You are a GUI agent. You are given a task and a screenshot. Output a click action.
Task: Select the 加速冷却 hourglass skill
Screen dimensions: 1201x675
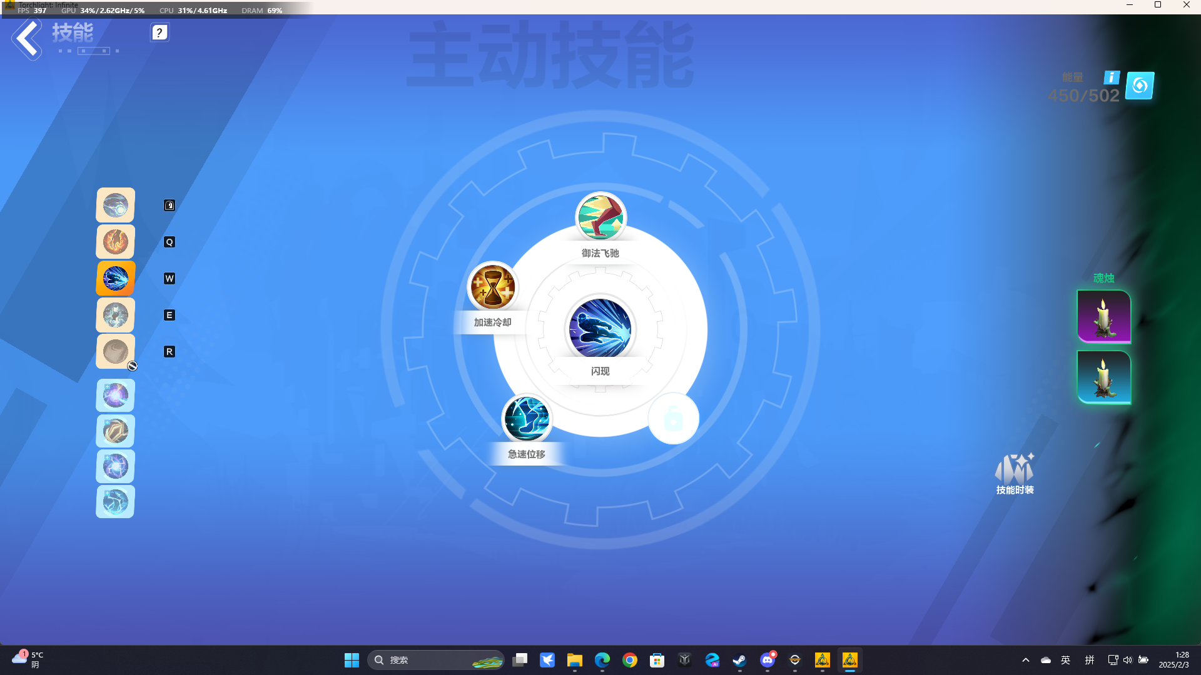click(x=493, y=287)
